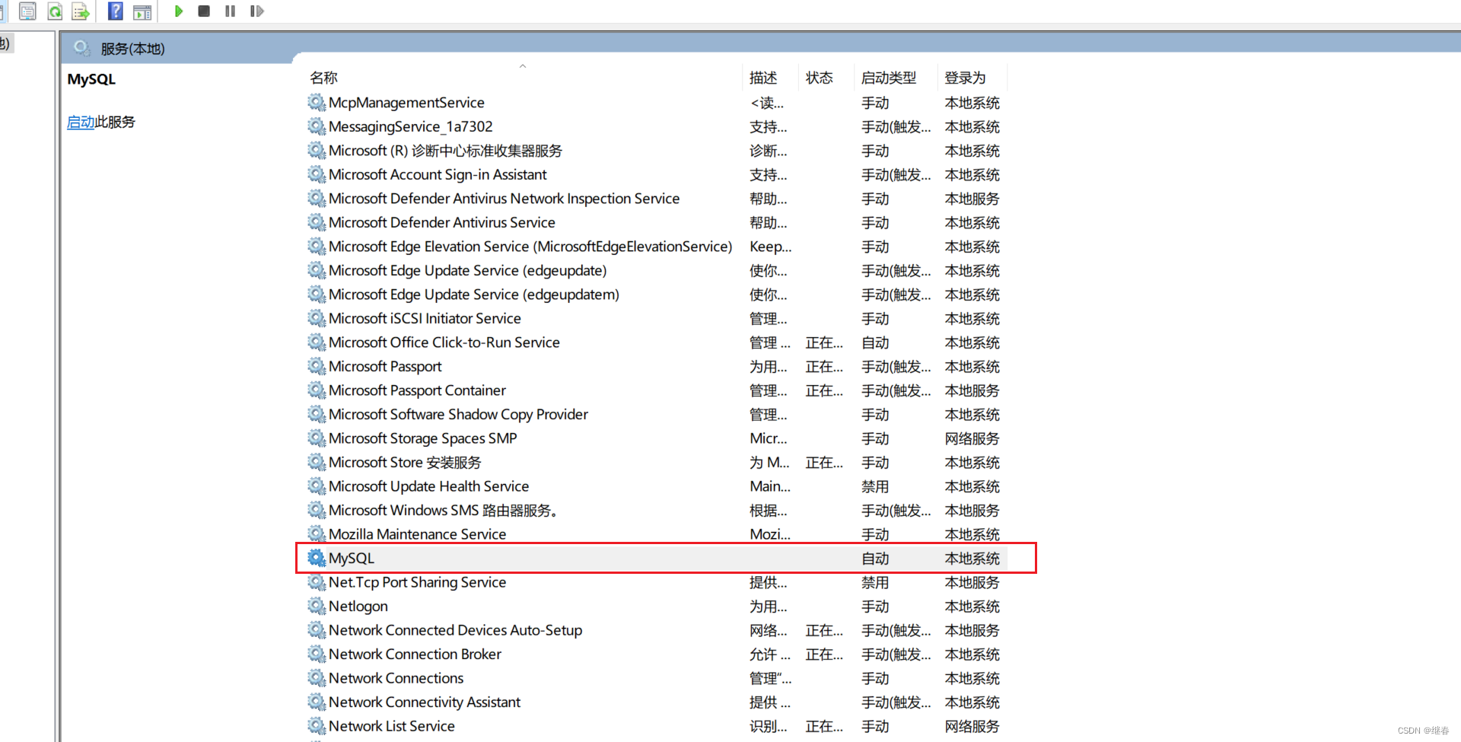The image size is (1461, 742).
Task: Click the Pause Service toolbar button
Action: pos(230,11)
